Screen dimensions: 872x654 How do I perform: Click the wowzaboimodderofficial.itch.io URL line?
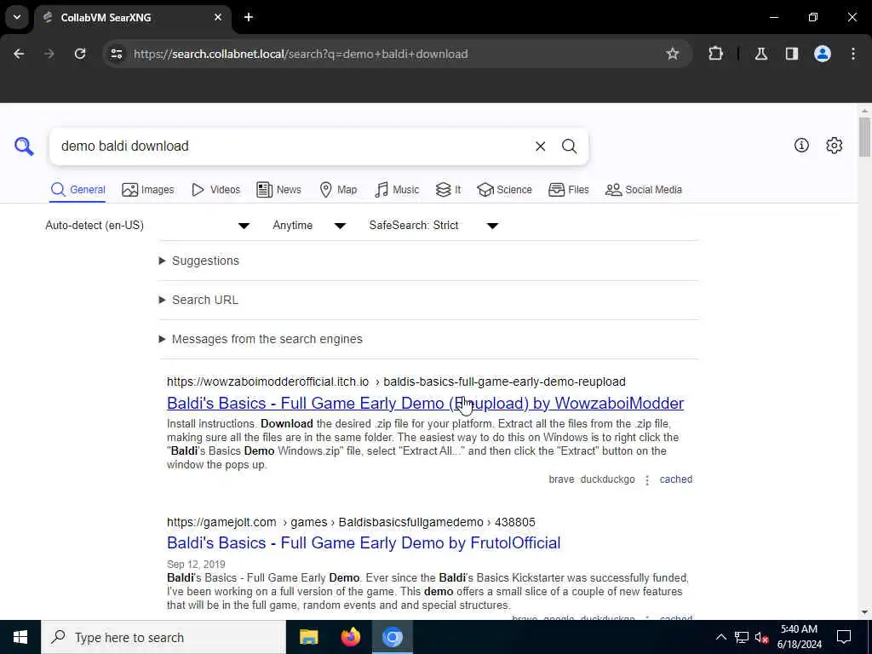pyautogui.click(x=396, y=381)
